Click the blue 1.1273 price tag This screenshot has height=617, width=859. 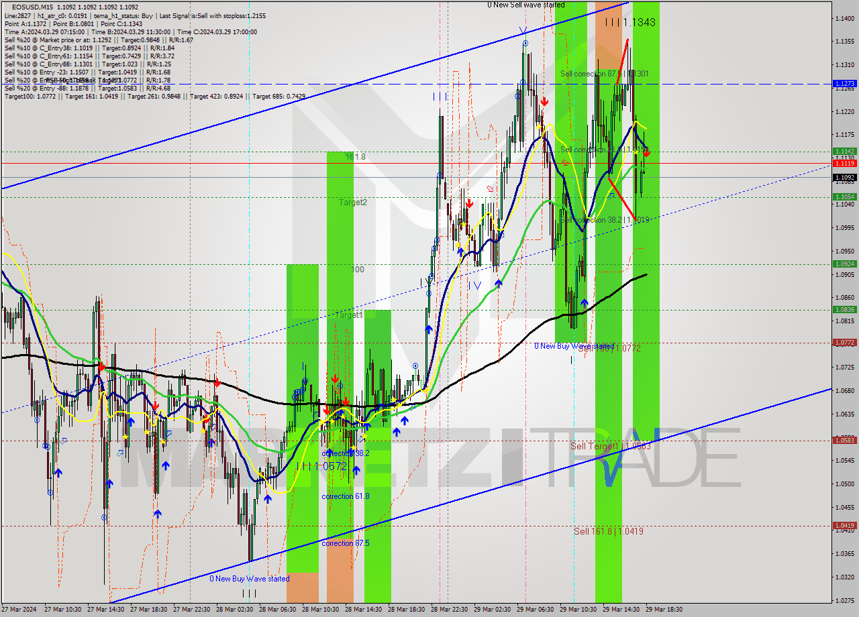(x=844, y=84)
